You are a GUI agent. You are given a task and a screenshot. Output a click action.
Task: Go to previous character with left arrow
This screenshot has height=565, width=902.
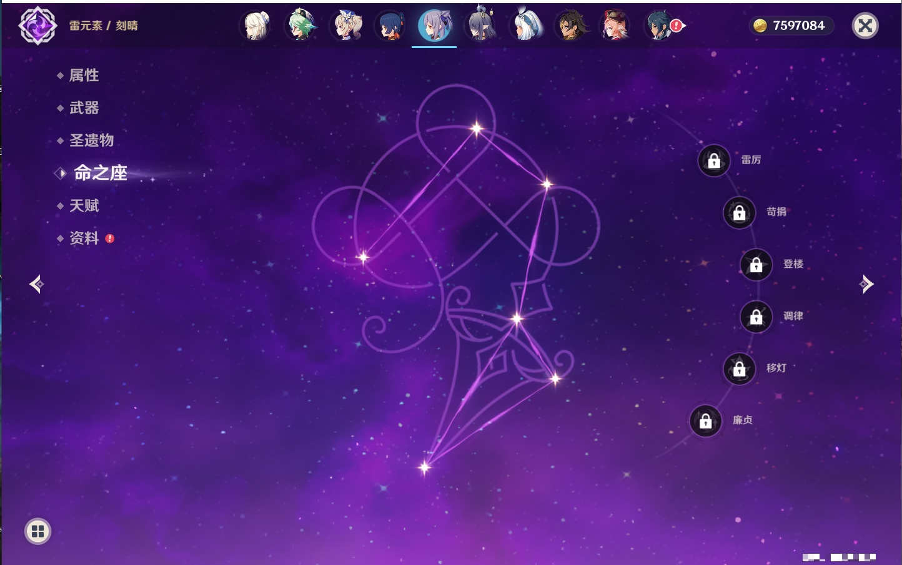click(36, 284)
